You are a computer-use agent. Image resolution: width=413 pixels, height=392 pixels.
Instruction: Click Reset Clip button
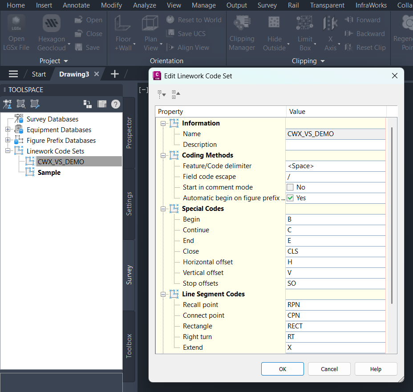tap(365, 48)
